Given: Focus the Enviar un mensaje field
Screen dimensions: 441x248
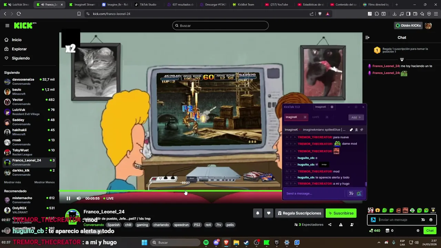Looking at the screenshot, I should 398,220.
